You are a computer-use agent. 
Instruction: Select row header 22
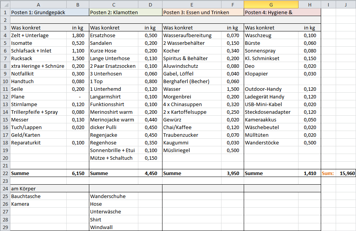[5, 173]
